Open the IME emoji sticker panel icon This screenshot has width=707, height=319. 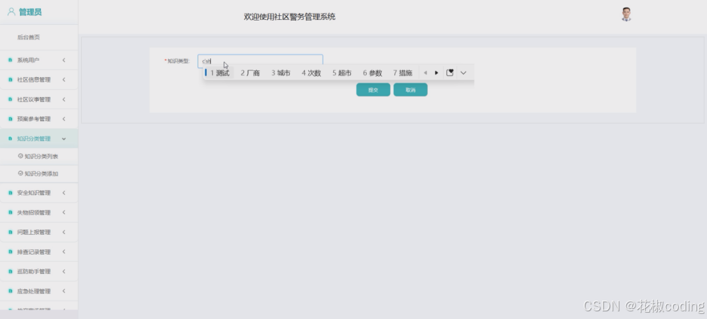pos(449,73)
